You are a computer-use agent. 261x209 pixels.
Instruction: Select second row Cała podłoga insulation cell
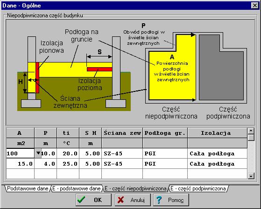click(217, 164)
